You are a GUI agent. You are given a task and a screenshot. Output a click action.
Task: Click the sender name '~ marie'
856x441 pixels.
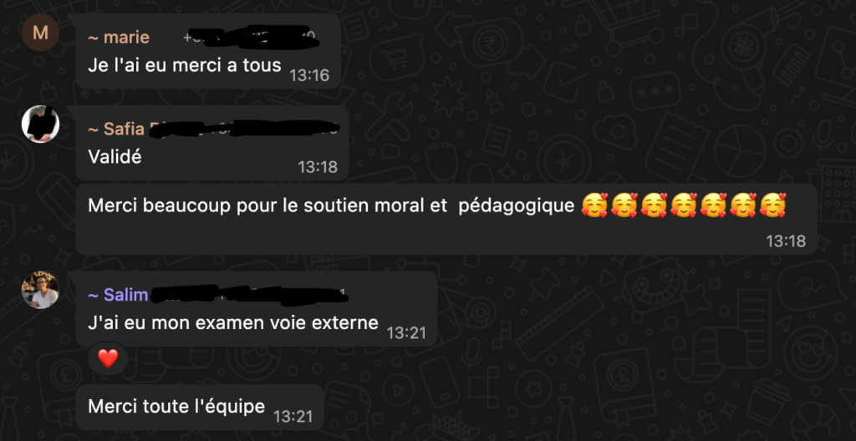coord(119,38)
